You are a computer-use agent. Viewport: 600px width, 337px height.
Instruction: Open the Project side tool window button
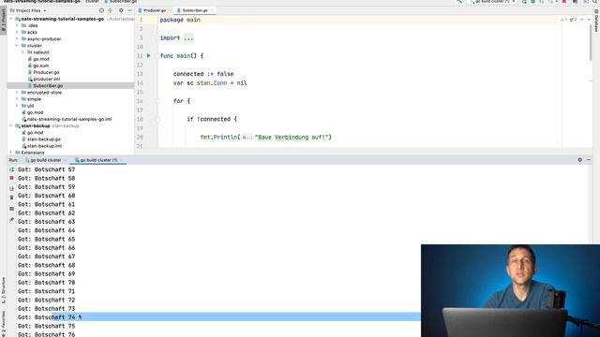coord(4,21)
